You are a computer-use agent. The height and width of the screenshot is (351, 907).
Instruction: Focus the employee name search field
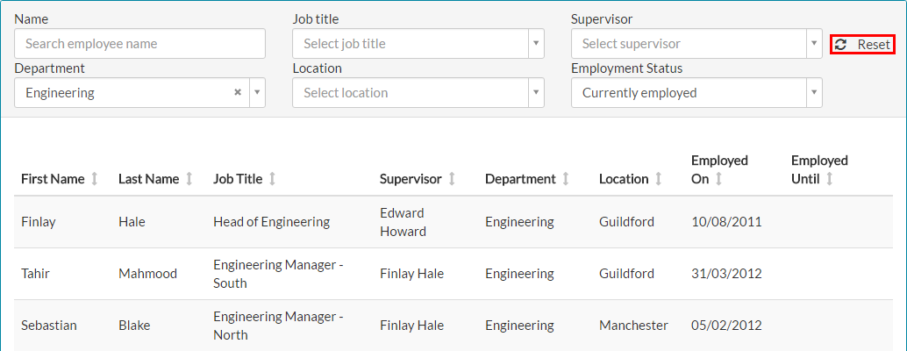(x=140, y=44)
